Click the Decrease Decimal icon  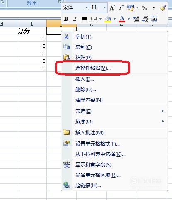(145, 19)
